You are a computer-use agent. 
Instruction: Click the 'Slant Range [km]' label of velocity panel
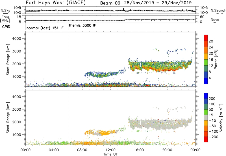pos(8,118)
